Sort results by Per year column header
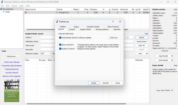178x105 pixels. [42, 60]
